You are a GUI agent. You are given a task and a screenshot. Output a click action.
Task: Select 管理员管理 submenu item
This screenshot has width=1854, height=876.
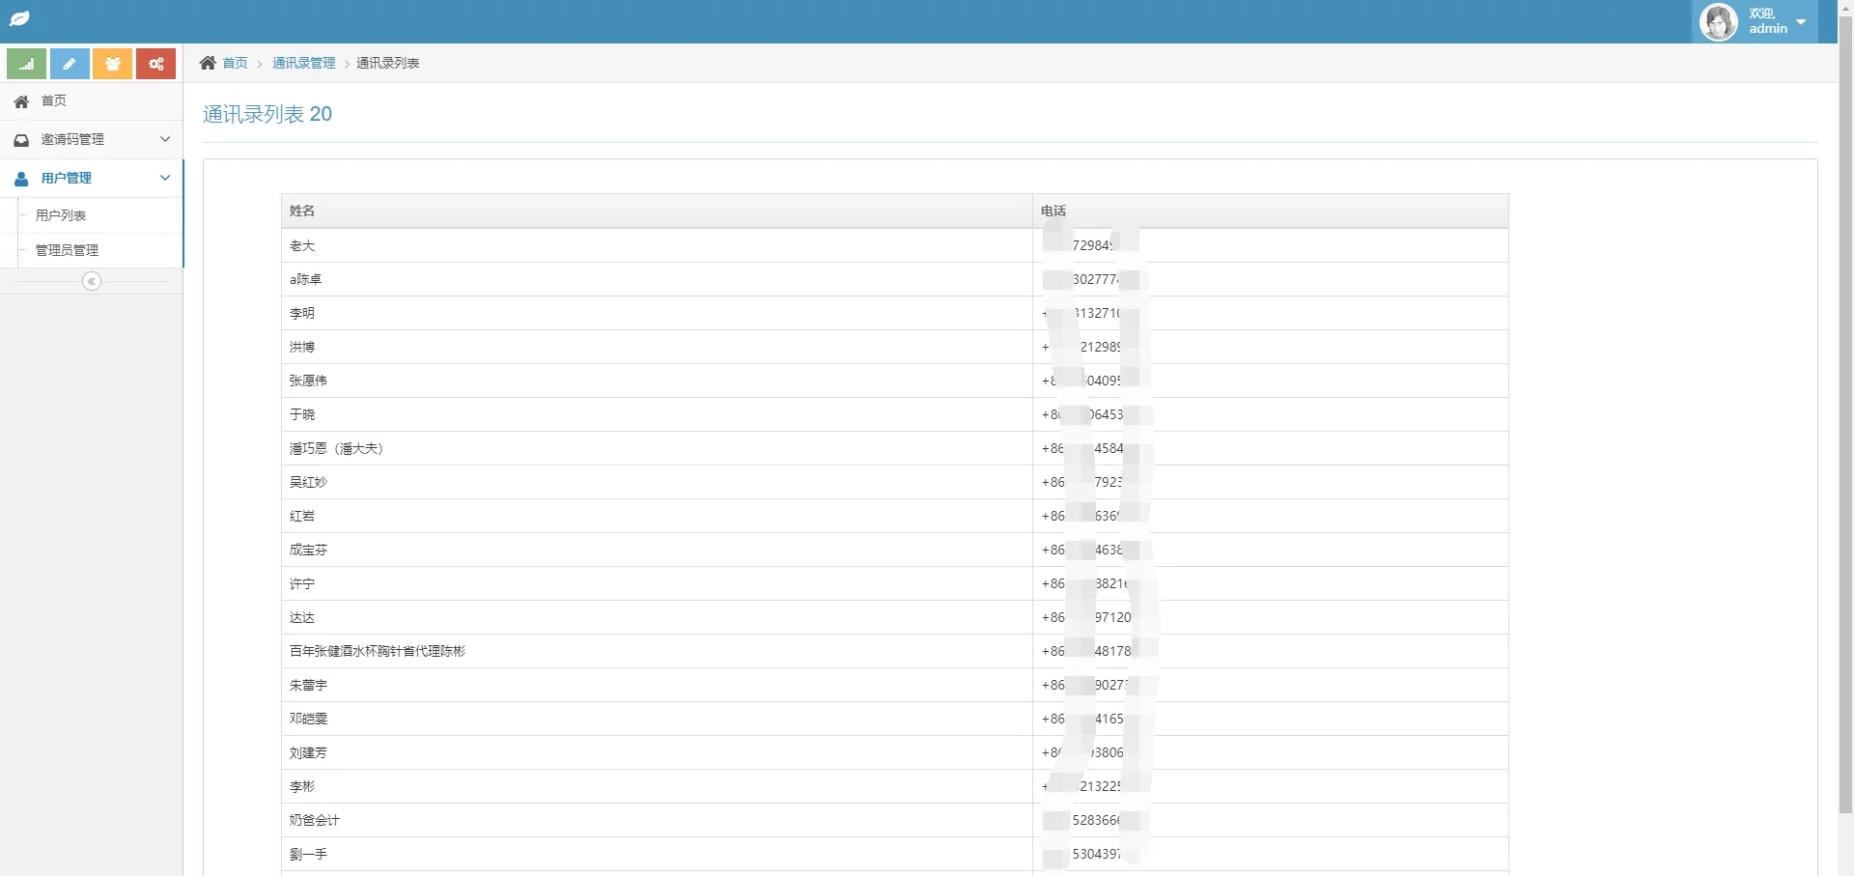[67, 250]
